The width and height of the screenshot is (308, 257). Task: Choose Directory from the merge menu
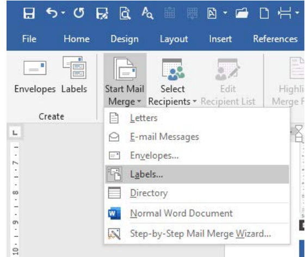coord(197,193)
